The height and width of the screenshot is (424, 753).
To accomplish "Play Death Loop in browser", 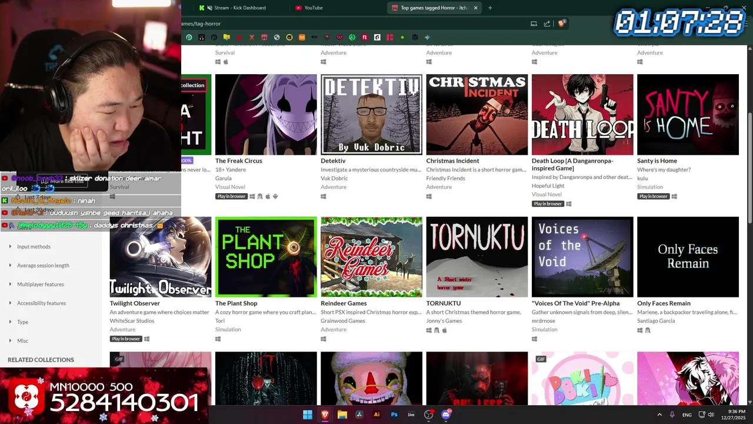I will [x=548, y=204].
